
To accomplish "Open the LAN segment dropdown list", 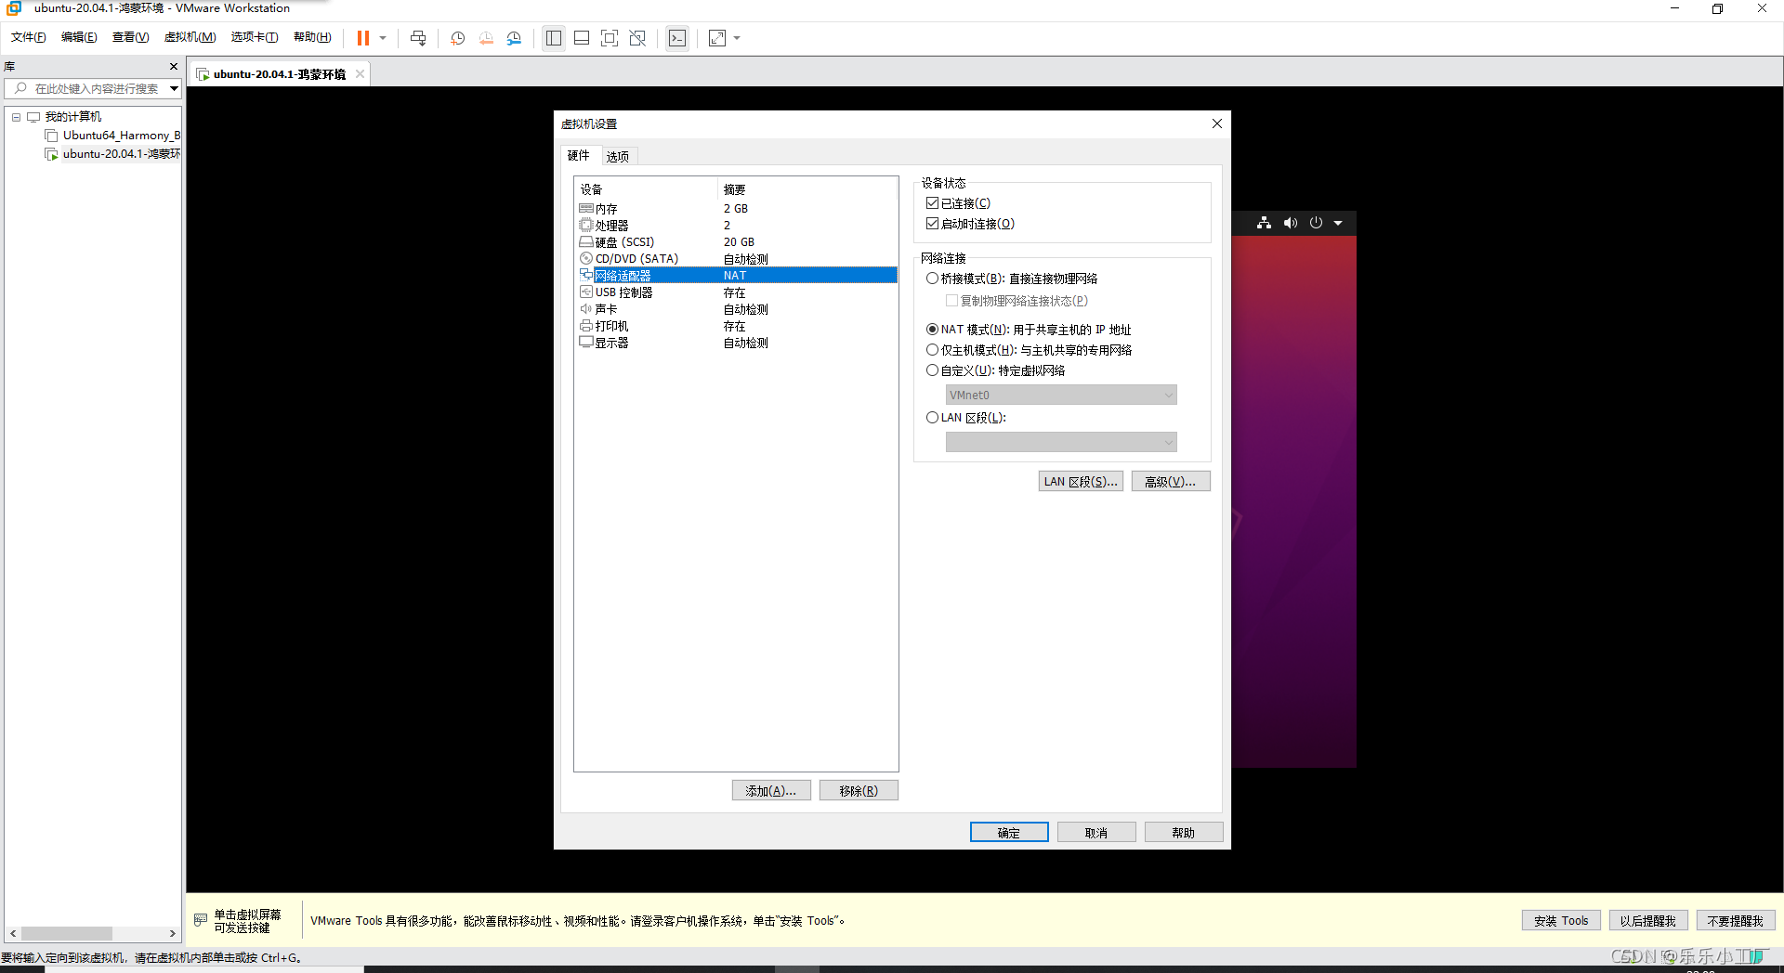I will (x=1061, y=442).
